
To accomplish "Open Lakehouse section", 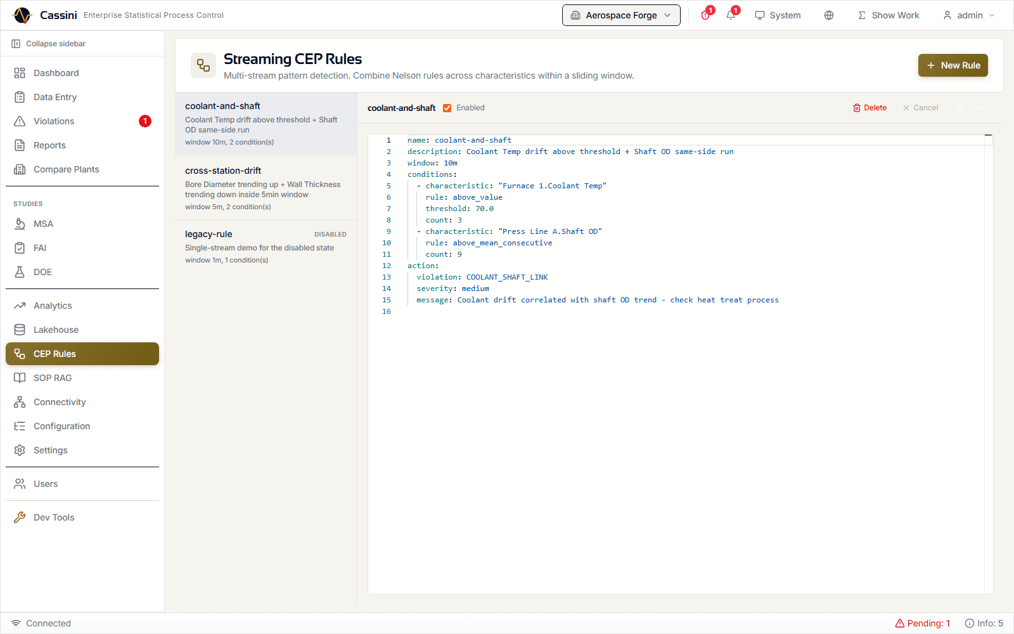I will [82, 330].
